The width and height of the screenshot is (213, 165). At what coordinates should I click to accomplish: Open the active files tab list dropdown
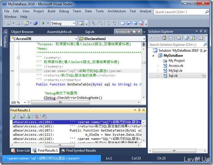pos(144,32)
